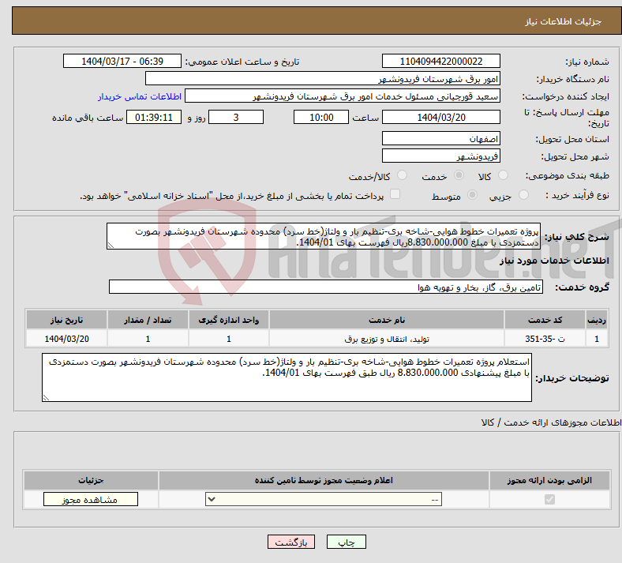Click the اطلاعات مجوزهای ارائه خدمت / کالا heading
Image resolution: width=622 pixels, height=563 pixels.
(x=552, y=422)
